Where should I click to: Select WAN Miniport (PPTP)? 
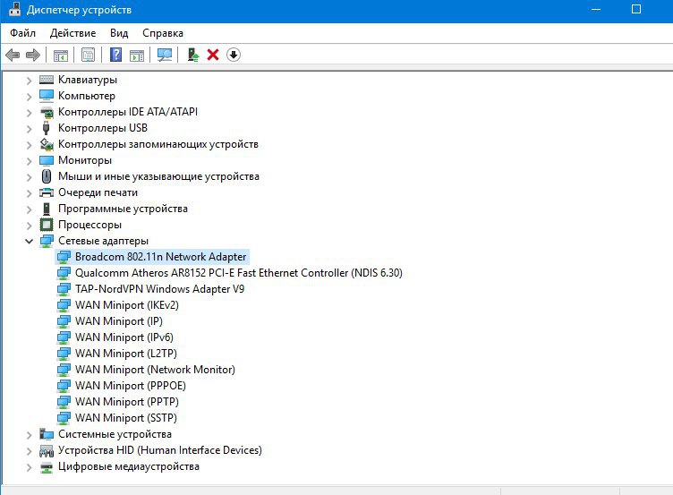126,402
